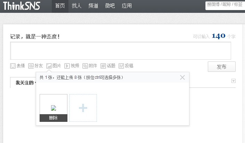The height and width of the screenshot is (143, 245).
Task: Publish the post with 发布 button
Action: click(222, 67)
